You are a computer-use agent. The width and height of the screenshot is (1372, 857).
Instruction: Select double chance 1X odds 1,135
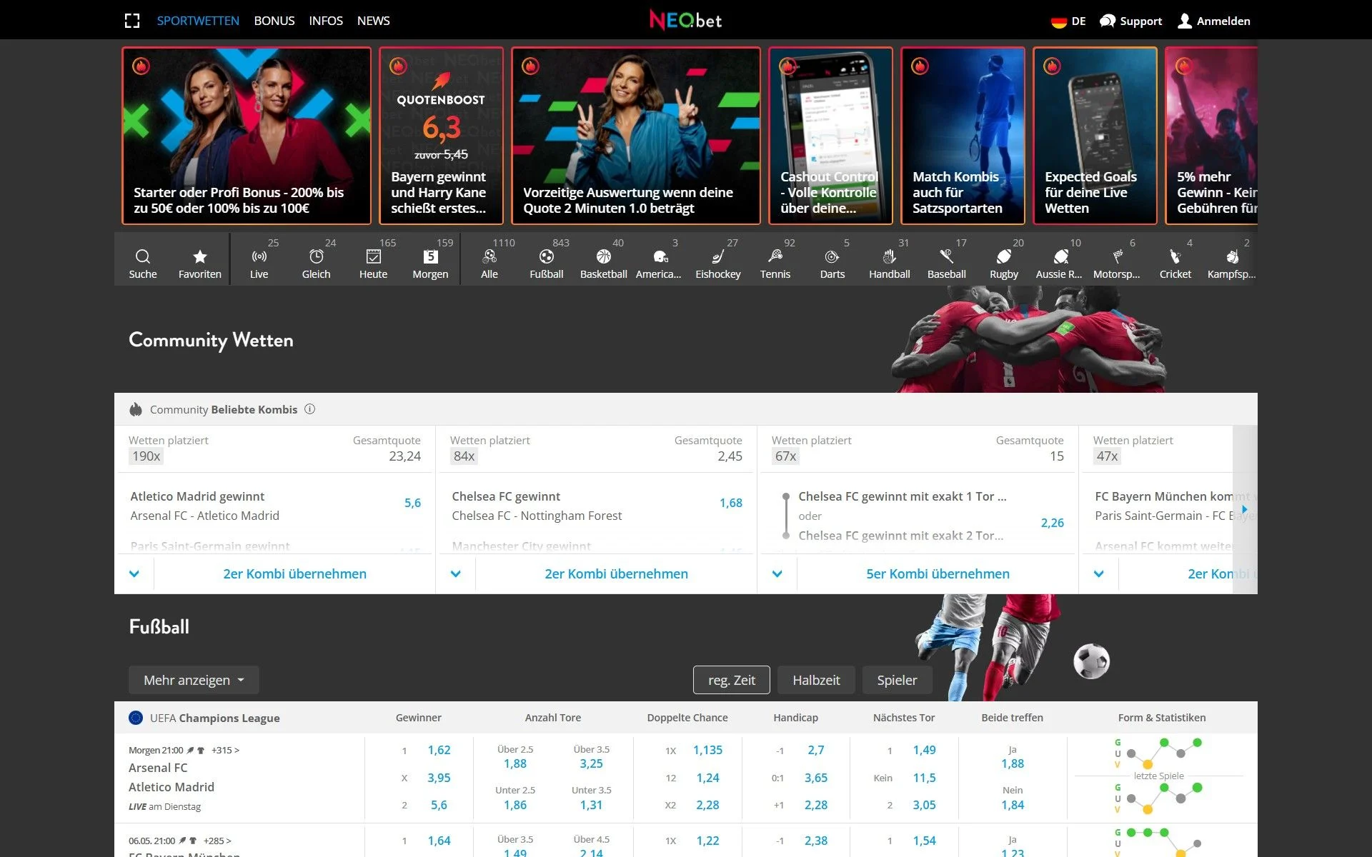tap(707, 750)
